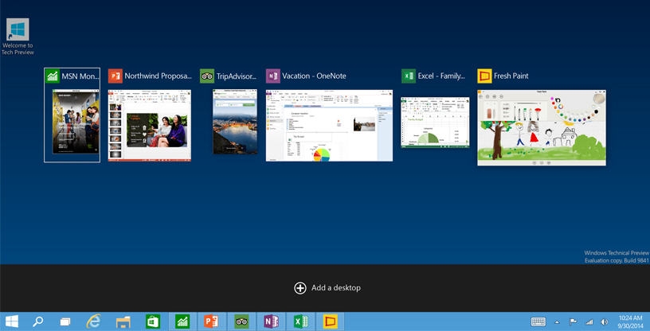Image resolution: width=650 pixels, height=331 pixels.
Task: Click the TripAdvisor taskbar icon
Action: [x=241, y=321]
